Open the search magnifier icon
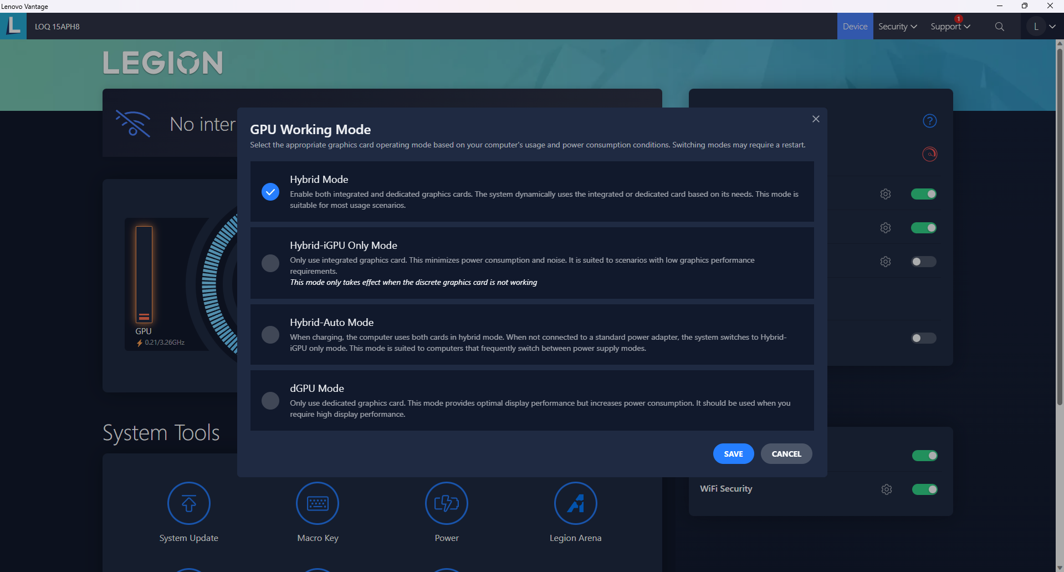Viewport: 1064px width, 572px height. [x=999, y=27]
